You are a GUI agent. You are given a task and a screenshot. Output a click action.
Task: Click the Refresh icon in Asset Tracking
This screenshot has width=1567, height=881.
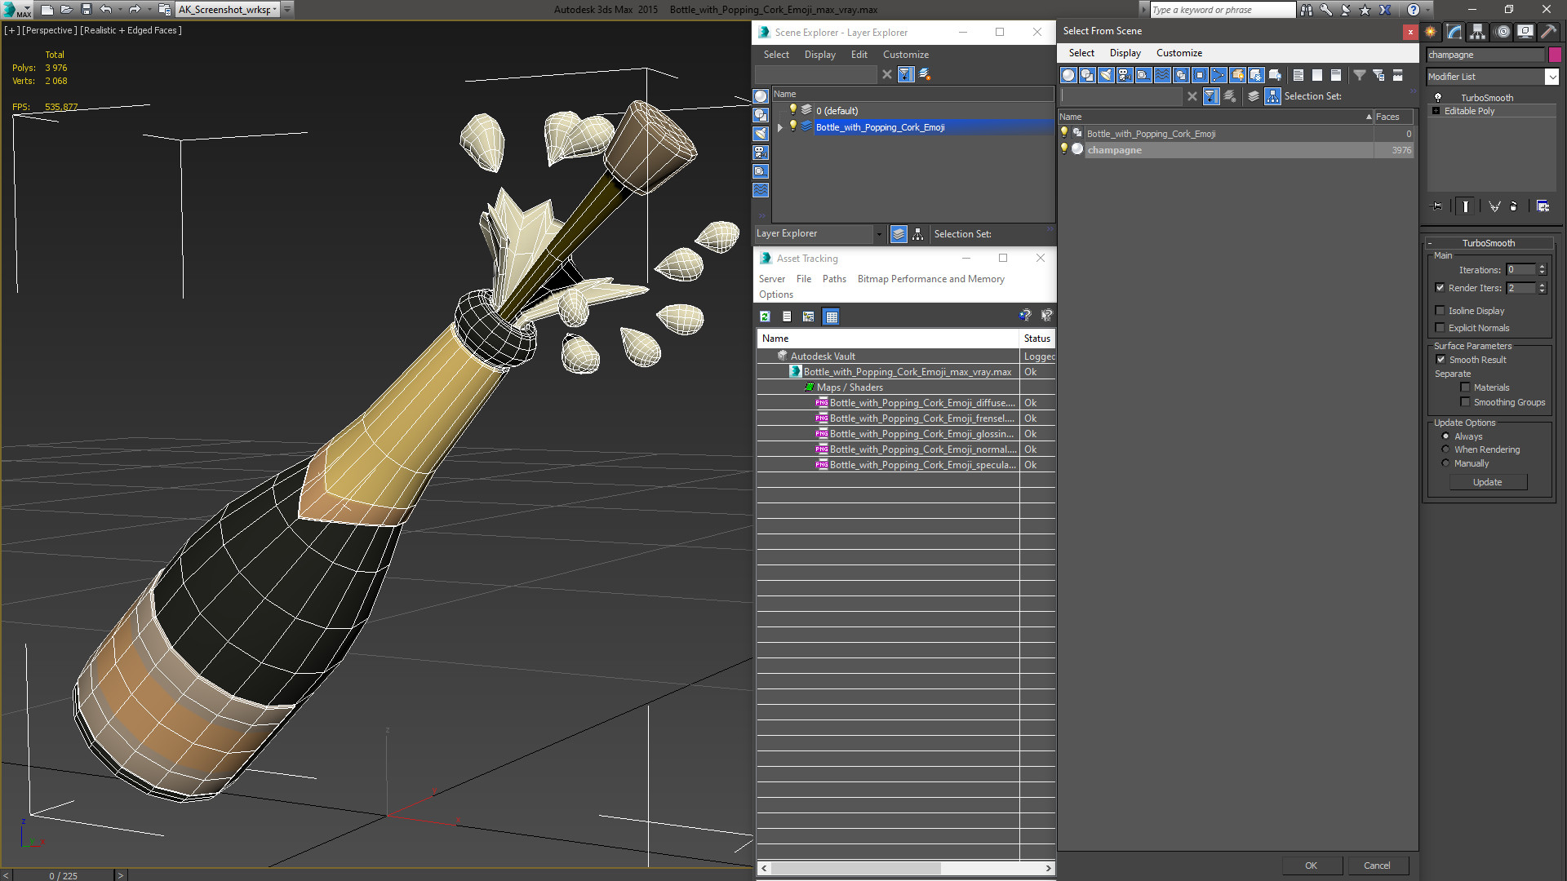click(x=765, y=317)
